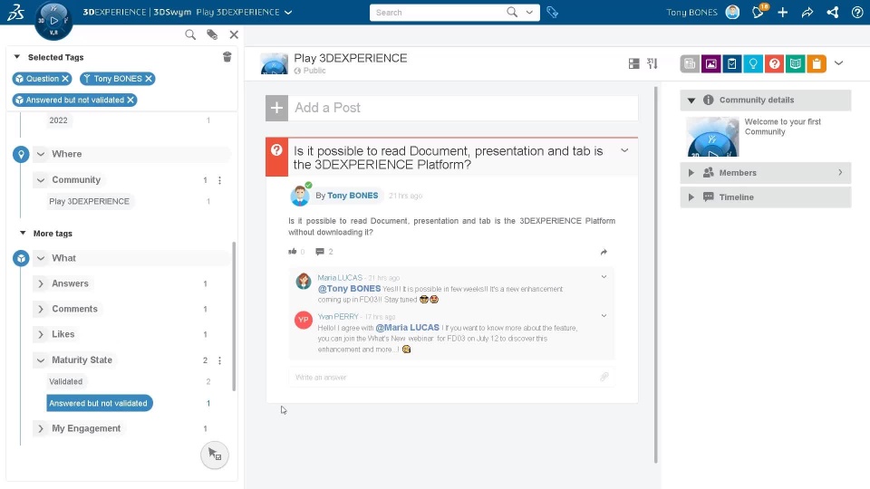Select the Validated tag filter
The height and width of the screenshot is (489, 870).
tap(65, 381)
